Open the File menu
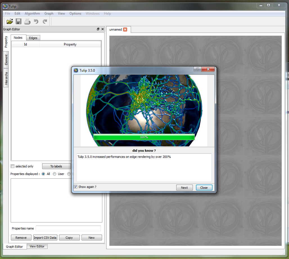 click(x=8, y=13)
